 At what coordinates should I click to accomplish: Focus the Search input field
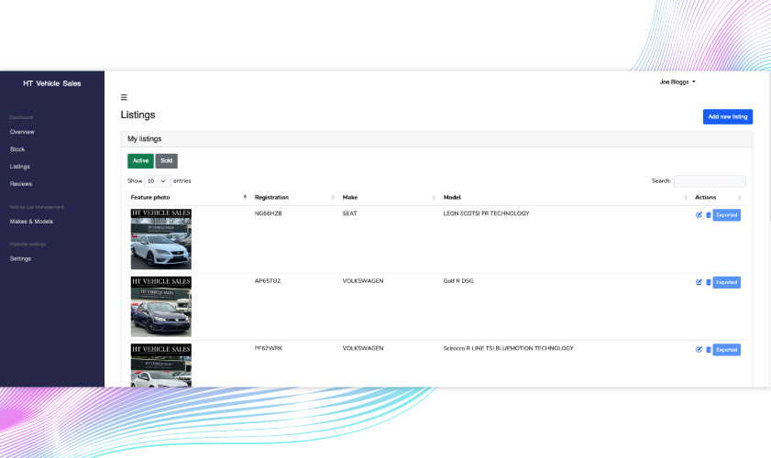710,180
